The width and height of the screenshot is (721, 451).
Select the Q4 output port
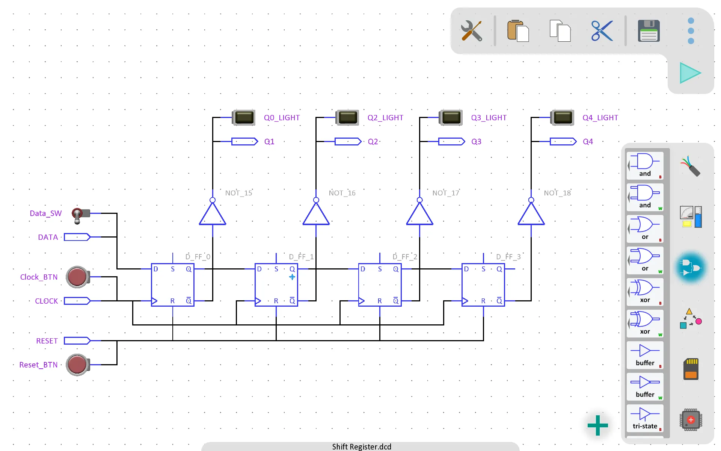563,142
